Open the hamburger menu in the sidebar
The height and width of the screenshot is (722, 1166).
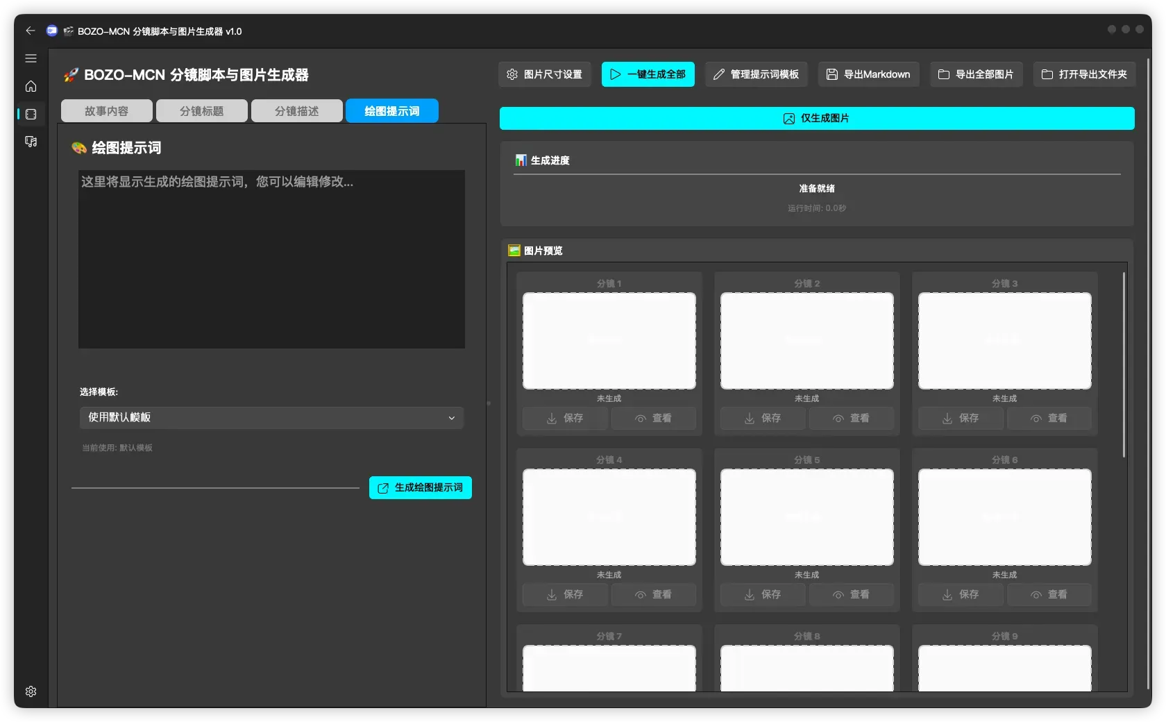31,58
